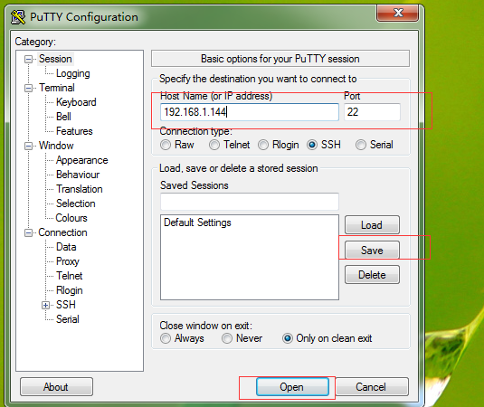Collapse the Terminal tree node
This screenshot has height=407, width=484.
click(x=28, y=89)
